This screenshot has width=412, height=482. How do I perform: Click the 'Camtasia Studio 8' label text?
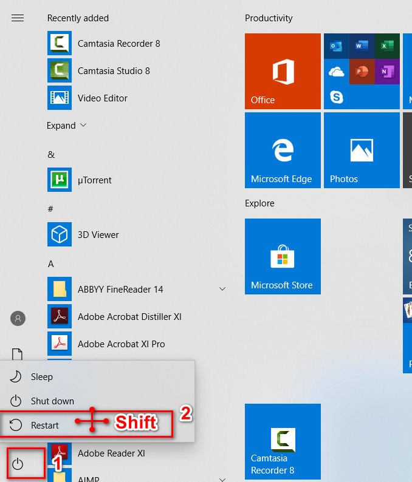(114, 70)
